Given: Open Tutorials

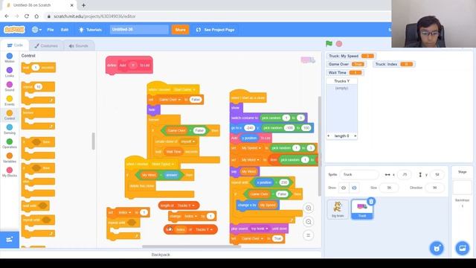Looking at the screenshot, I should [x=91, y=30].
